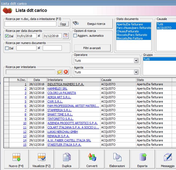Sort by Causale column header
This screenshot has width=176, height=170.
click(118, 80)
